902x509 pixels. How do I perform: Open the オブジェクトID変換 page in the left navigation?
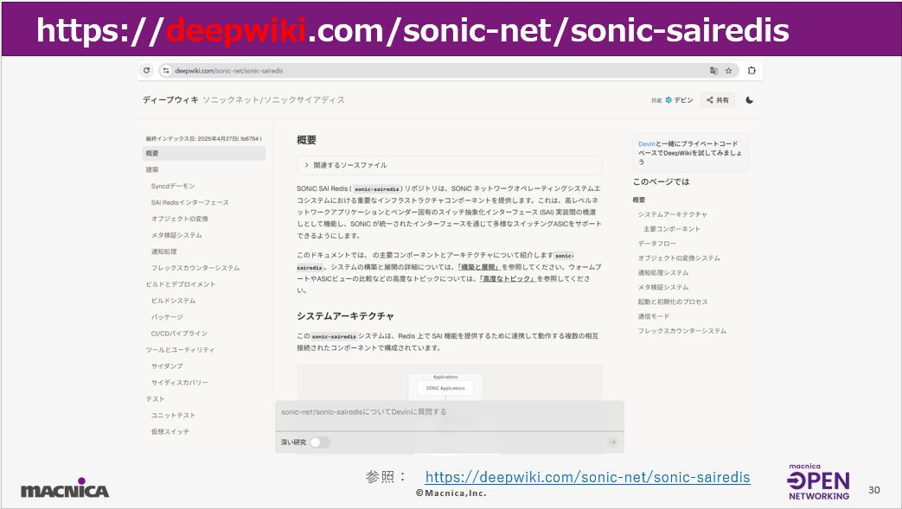tap(180, 220)
